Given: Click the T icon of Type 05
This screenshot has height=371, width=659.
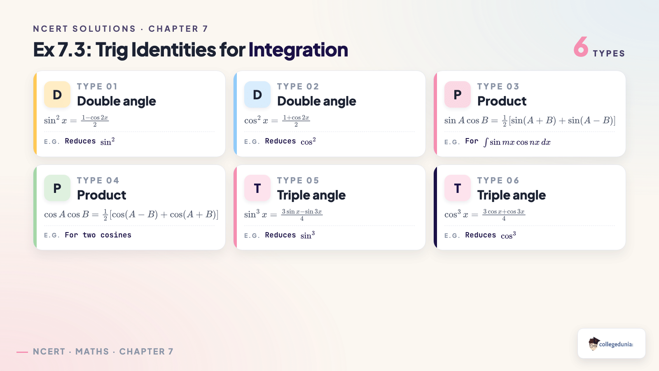Looking at the screenshot, I should pyautogui.click(x=257, y=188).
